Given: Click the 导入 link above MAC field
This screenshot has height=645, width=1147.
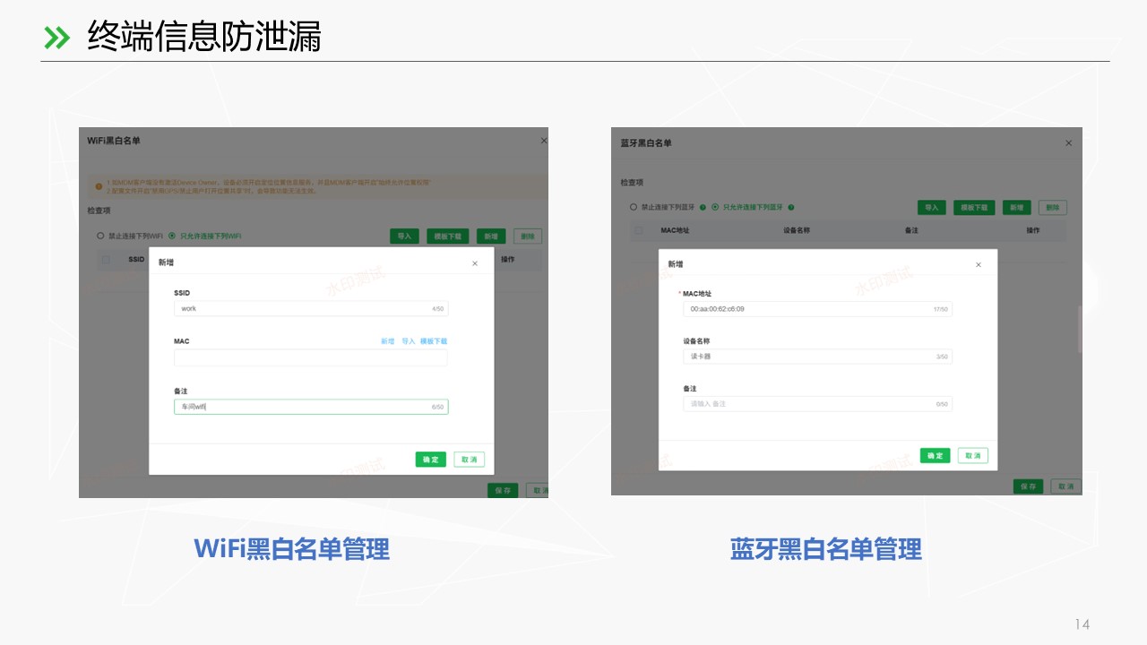Looking at the screenshot, I should click(408, 341).
